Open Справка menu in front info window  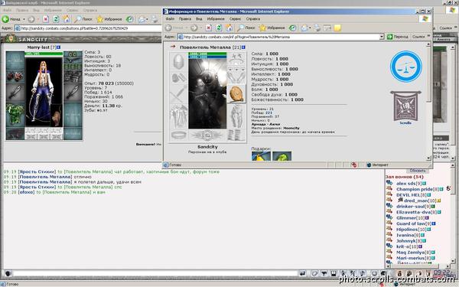coord(253,19)
